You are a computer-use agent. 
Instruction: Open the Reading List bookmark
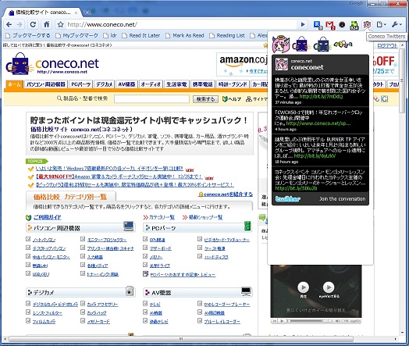227,35
